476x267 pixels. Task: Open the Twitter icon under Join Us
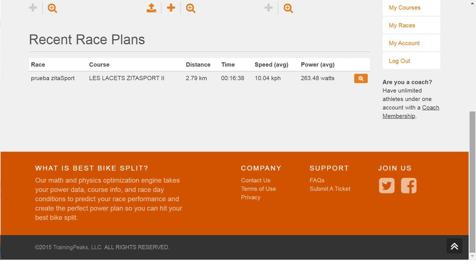pos(387,186)
